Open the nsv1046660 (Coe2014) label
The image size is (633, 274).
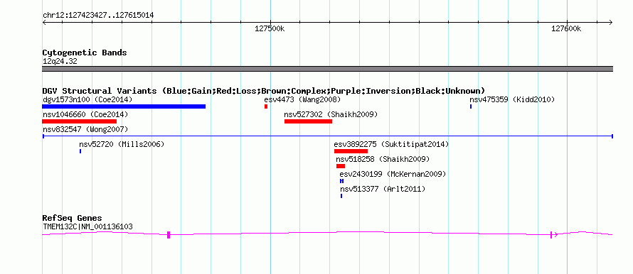85,114
